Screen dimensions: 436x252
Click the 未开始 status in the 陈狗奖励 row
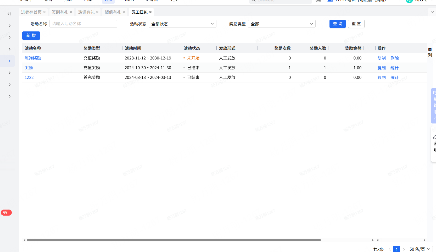193,58
